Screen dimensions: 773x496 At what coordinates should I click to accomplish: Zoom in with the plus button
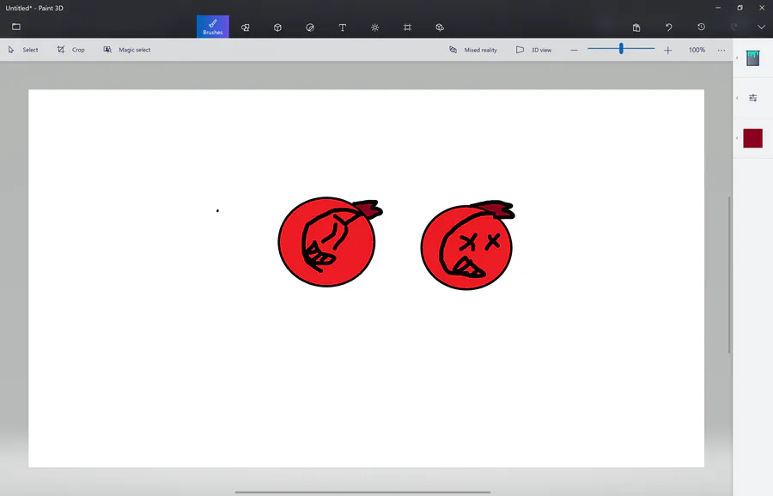point(667,51)
